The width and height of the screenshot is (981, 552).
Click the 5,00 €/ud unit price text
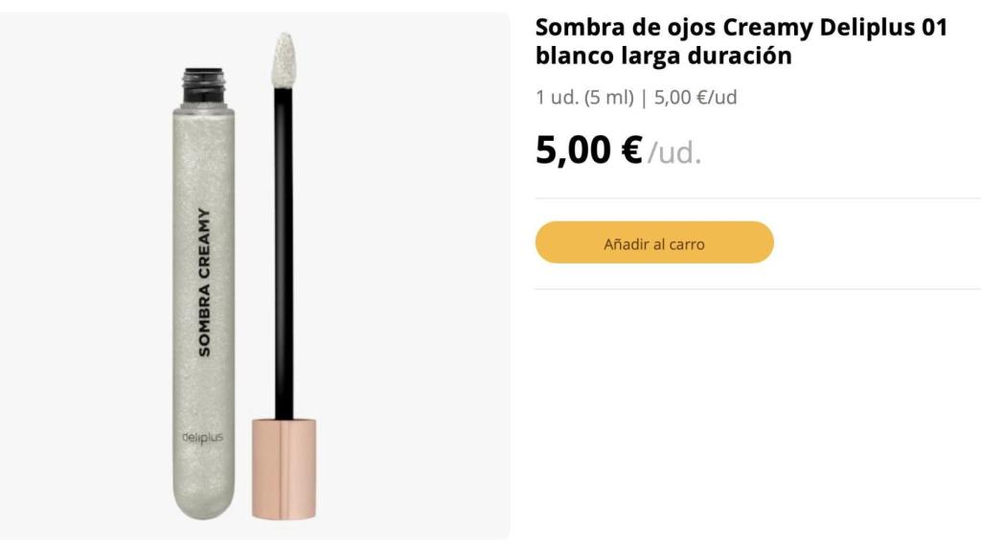[697, 97]
